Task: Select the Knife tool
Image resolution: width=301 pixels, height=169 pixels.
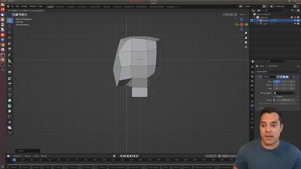Action: pyautogui.click(x=9, y=95)
